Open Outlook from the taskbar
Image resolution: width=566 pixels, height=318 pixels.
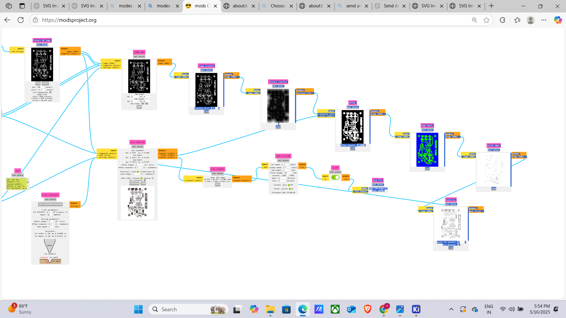pos(351,309)
